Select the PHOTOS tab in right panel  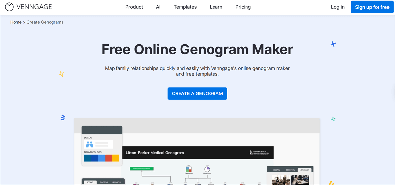tap(290, 170)
